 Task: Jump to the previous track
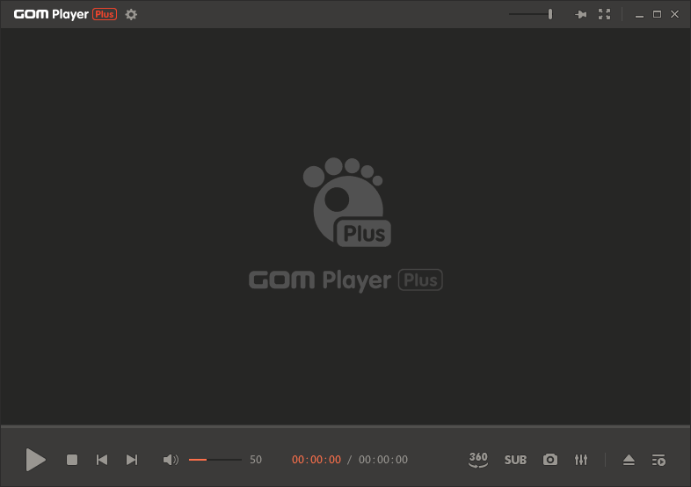pyautogui.click(x=102, y=460)
